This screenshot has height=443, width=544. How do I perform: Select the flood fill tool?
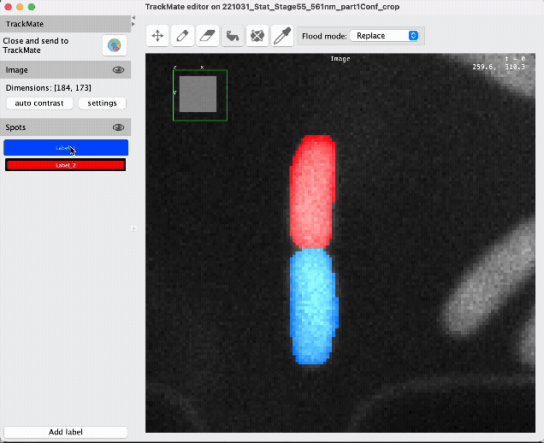point(232,36)
